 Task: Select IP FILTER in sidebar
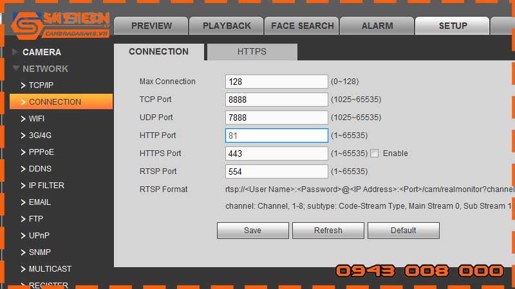click(46, 186)
